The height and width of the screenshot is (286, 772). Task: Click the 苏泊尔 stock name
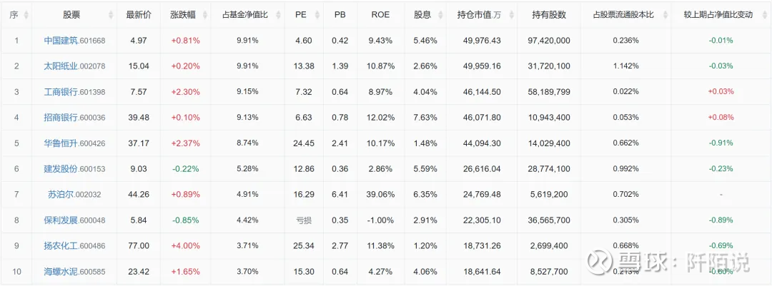point(61,195)
